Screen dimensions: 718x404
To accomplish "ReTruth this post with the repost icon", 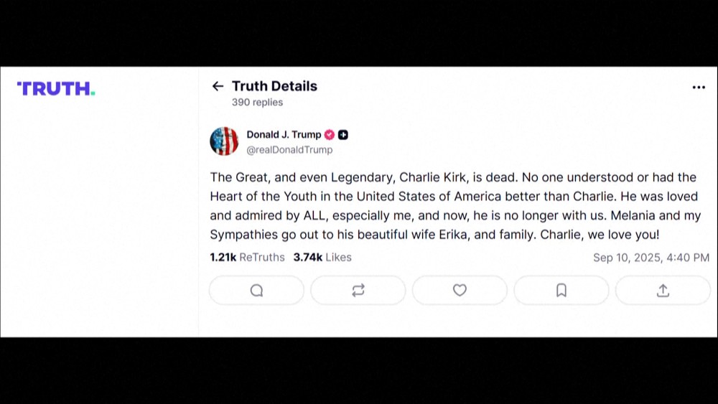I will (358, 290).
